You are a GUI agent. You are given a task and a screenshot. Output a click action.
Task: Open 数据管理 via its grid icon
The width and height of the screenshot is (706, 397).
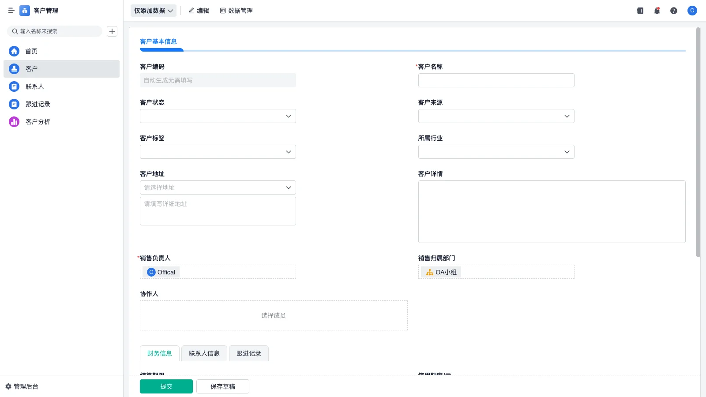click(222, 11)
